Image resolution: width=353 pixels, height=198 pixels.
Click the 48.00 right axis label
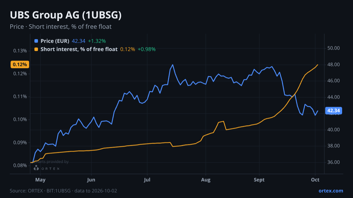334,65
